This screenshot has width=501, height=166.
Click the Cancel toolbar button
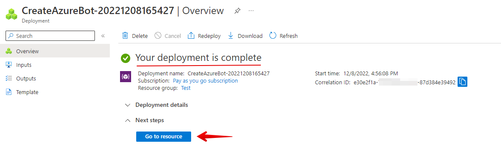pos(168,36)
